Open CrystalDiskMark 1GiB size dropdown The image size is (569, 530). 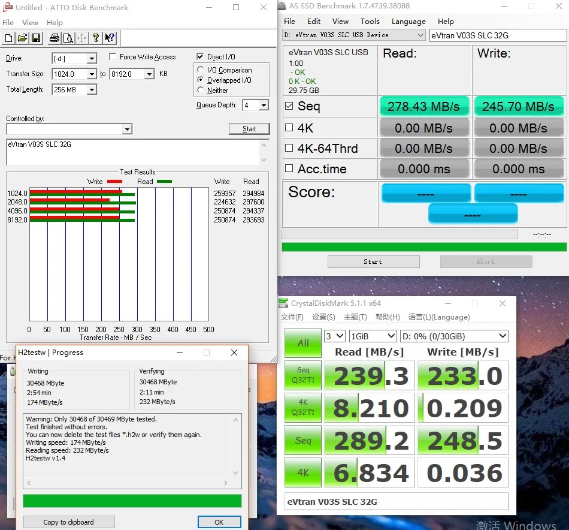pos(373,336)
